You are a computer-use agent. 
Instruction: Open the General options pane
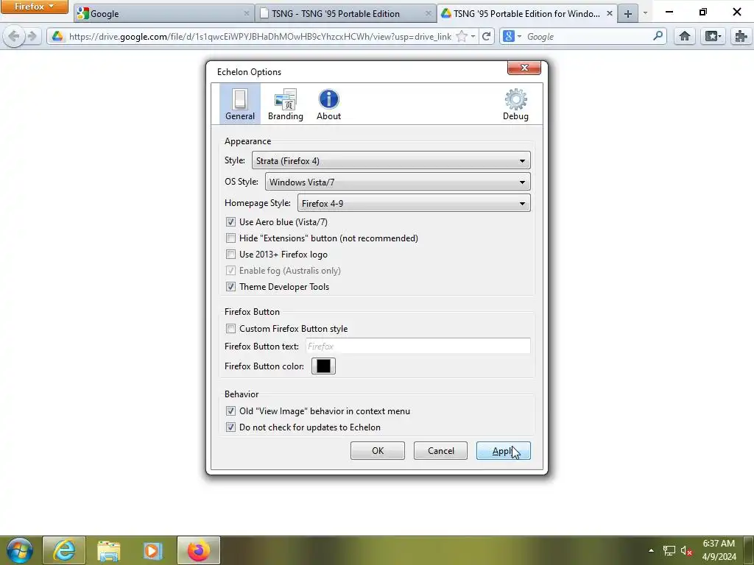click(240, 104)
